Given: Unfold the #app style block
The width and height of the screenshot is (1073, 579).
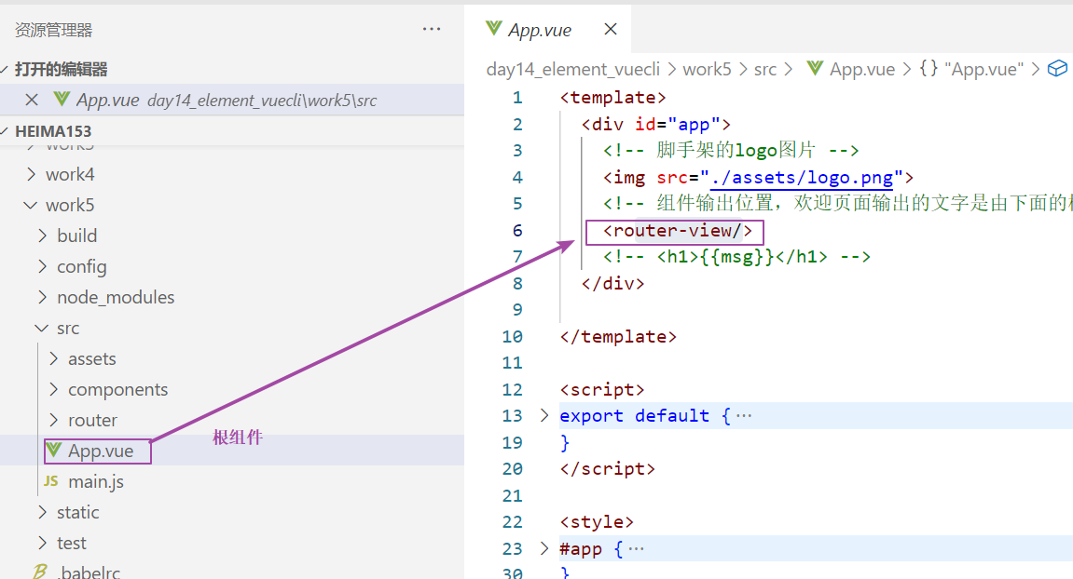Looking at the screenshot, I should (x=544, y=548).
